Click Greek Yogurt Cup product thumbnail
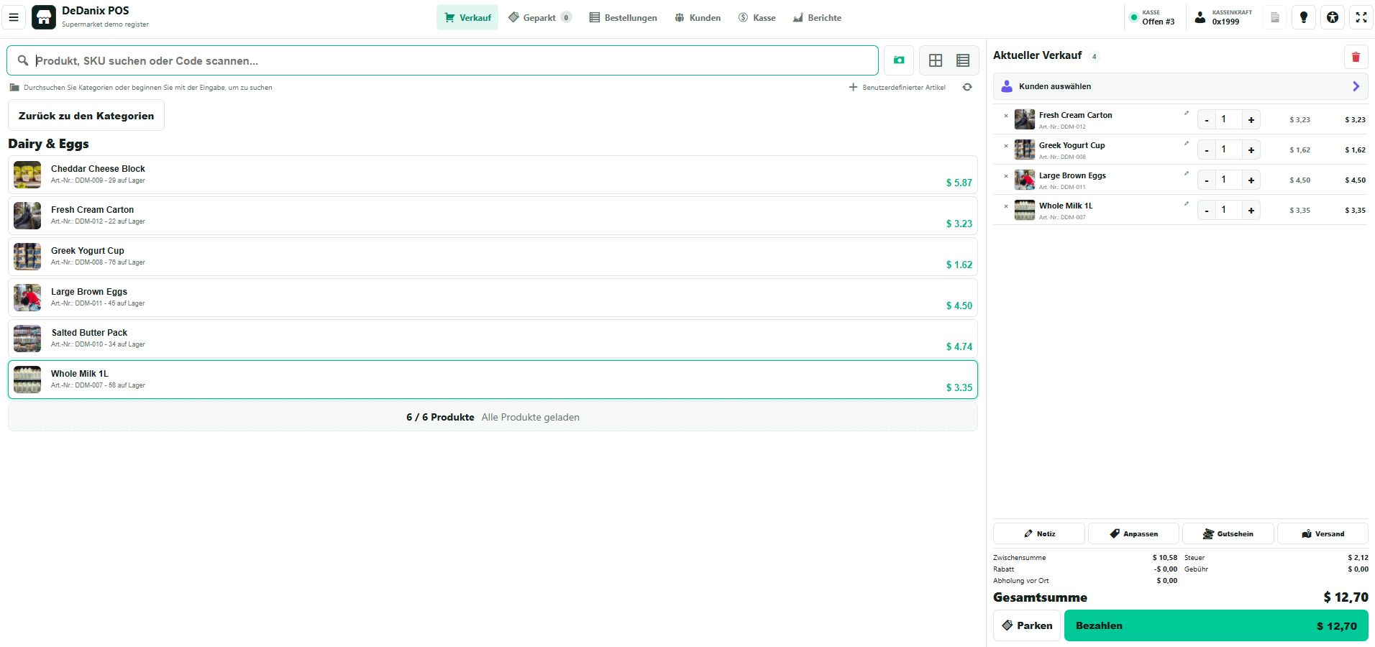Image resolution: width=1375 pixels, height=647 pixels. point(27,257)
